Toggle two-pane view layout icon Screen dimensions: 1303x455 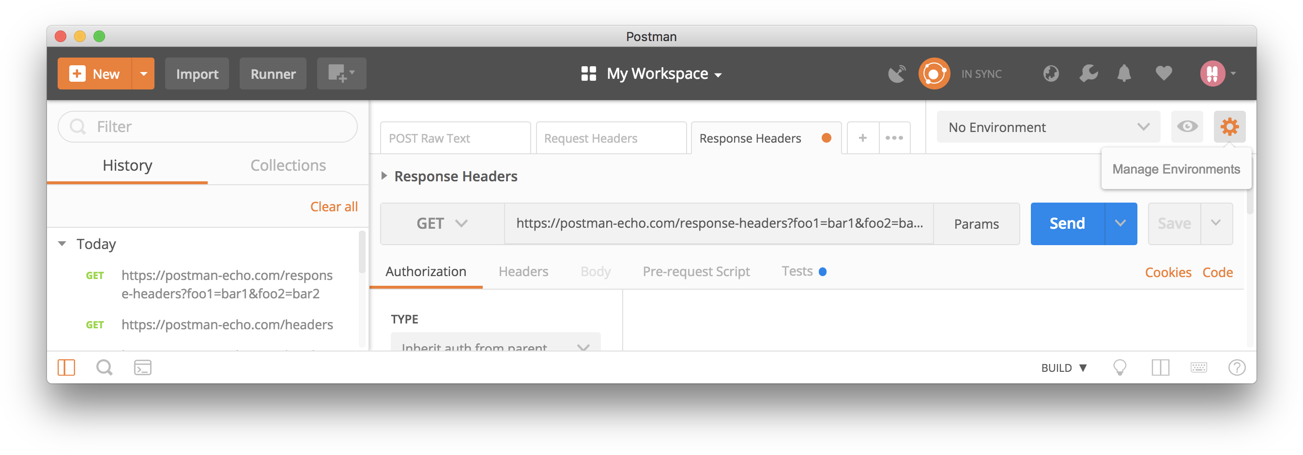[1160, 367]
